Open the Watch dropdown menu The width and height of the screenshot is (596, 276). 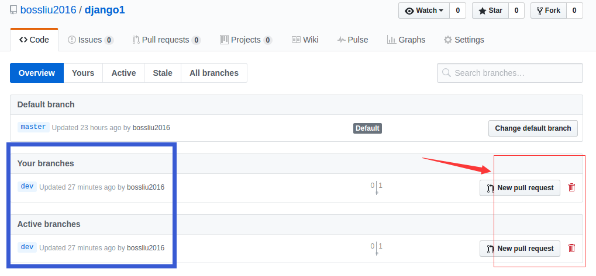click(424, 11)
